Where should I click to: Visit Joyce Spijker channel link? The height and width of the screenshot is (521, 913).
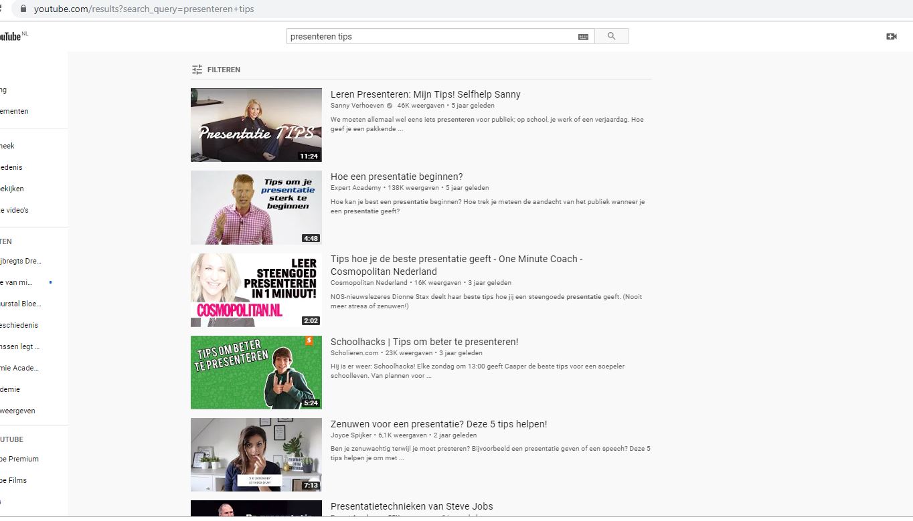[351, 435]
